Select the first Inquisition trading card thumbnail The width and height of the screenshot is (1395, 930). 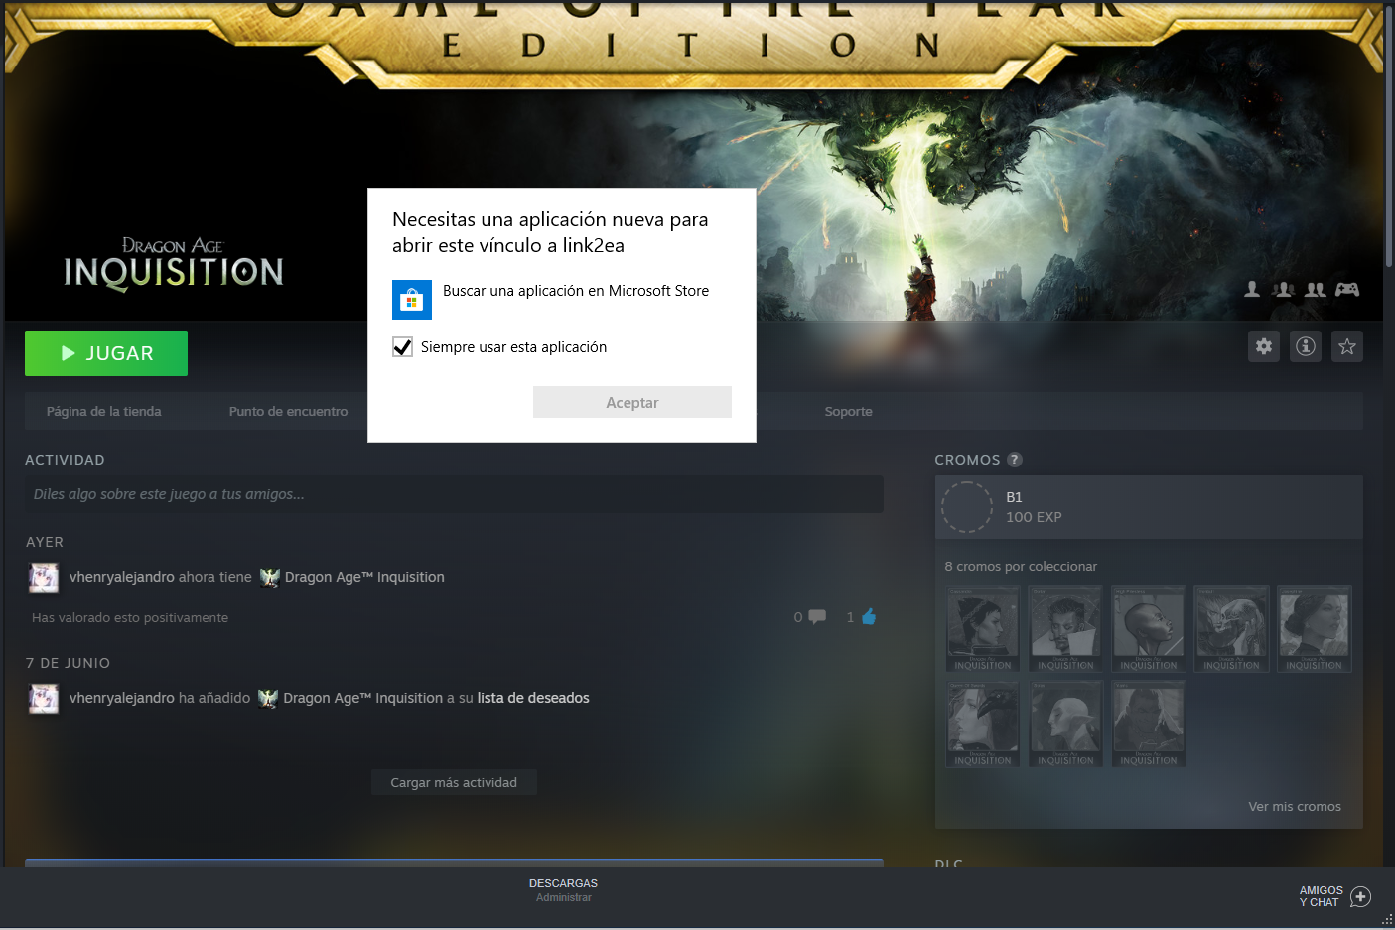click(x=982, y=628)
